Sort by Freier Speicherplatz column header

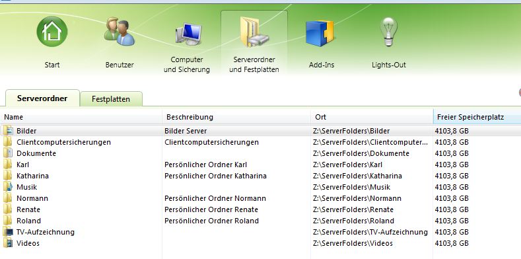pos(477,117)
